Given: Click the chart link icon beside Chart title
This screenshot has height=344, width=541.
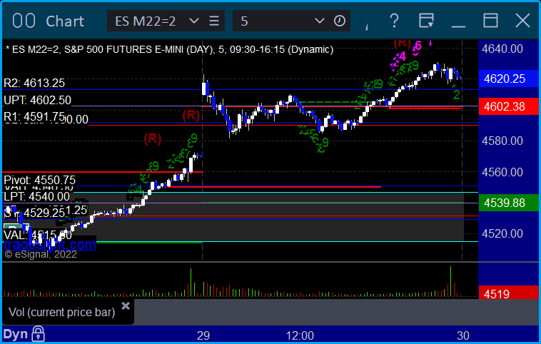Looking at the screenshot, I should pos(24,21).
